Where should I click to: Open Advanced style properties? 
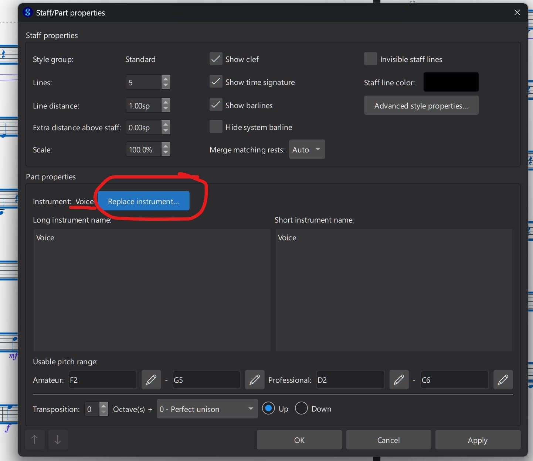click(421, 106)
